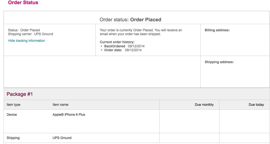The image size is (270, 144).
Task: Select UPS Ground in the Package table
Action: pyautogui.click(x=62, y=138)
